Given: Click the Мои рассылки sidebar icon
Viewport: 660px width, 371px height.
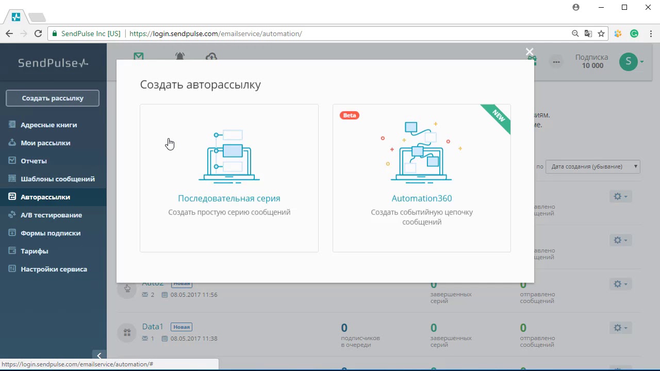Looking at the screenshot, I should [12, 143].
